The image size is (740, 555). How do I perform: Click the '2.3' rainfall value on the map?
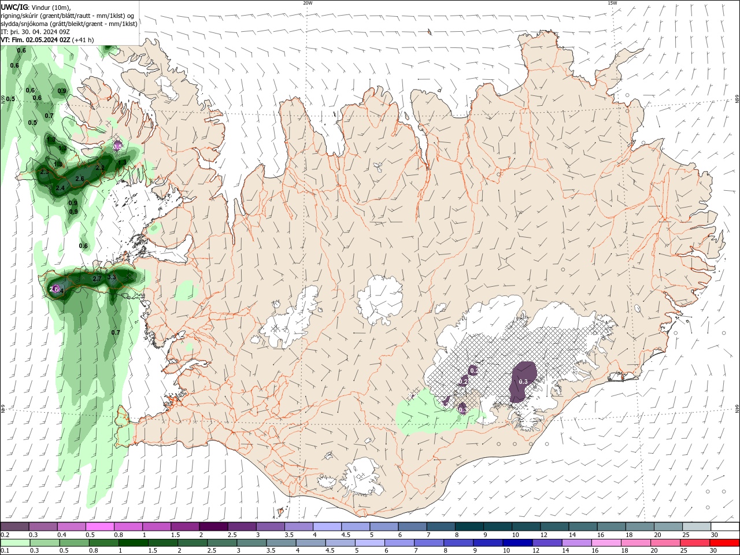tap(45, 172)
